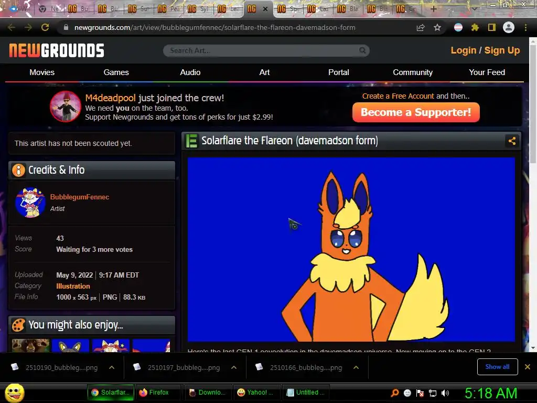The image size is (537, 403).
Task: Switch to the 'Sp' Newgrounds tab
Action: pyautogui.click(x=288, y=9)
